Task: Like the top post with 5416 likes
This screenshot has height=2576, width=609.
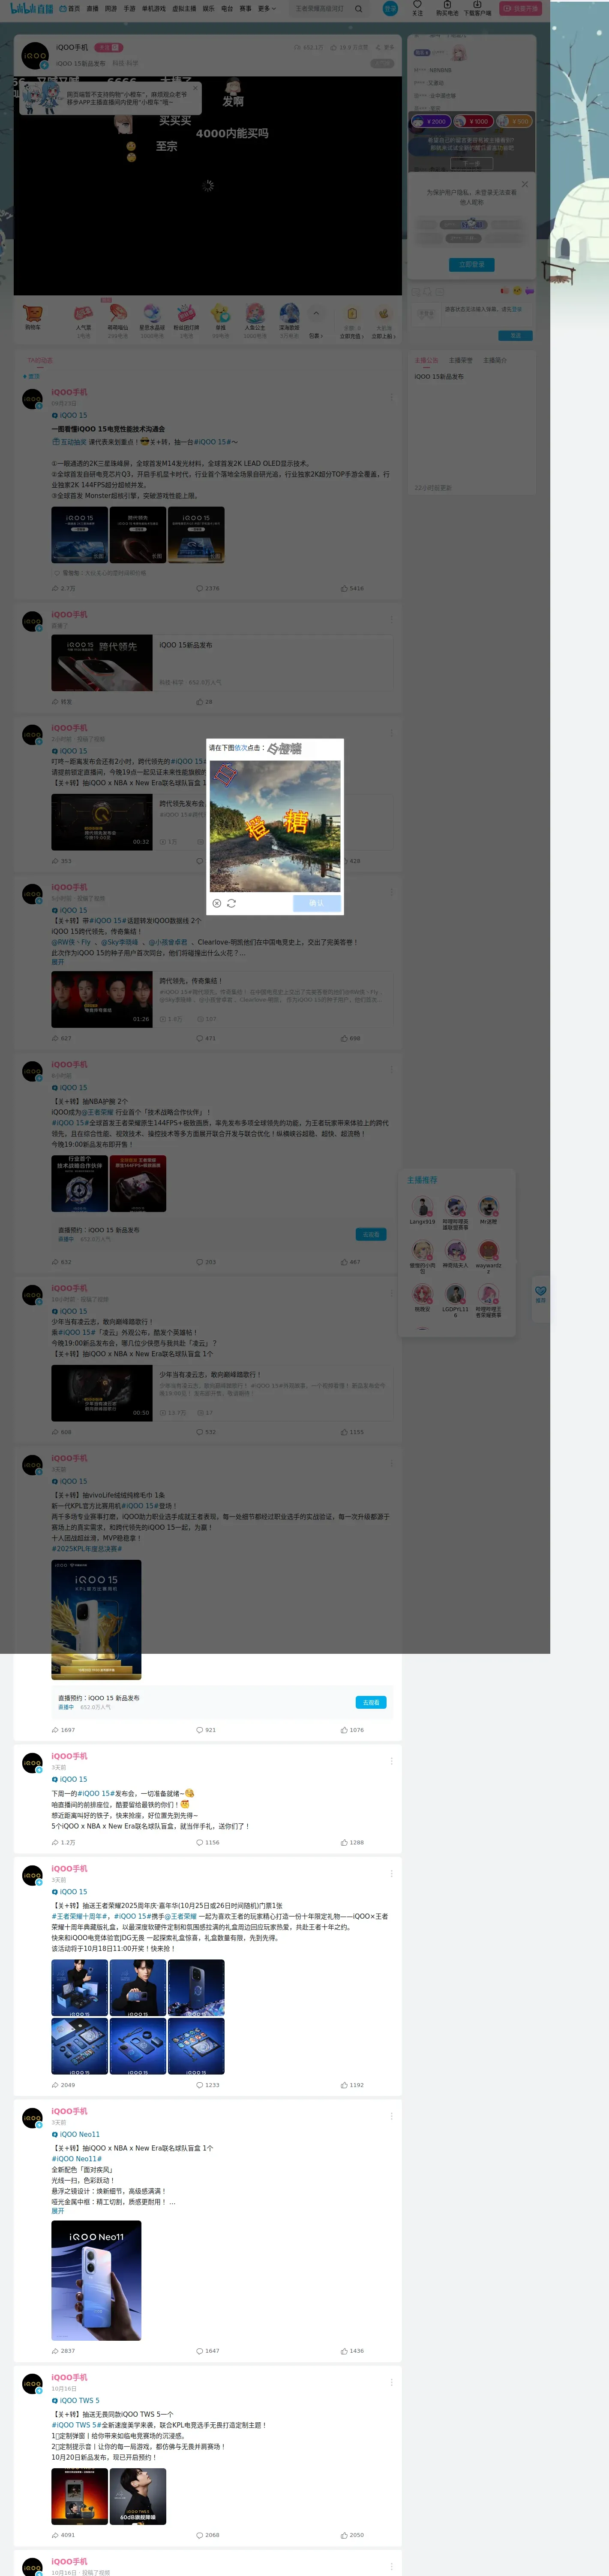Action: 351,588
